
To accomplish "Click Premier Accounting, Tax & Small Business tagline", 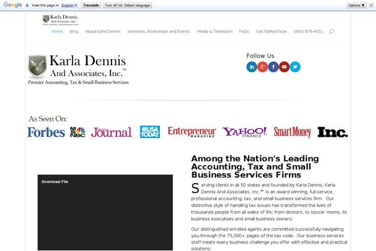I will coord(78,82).
